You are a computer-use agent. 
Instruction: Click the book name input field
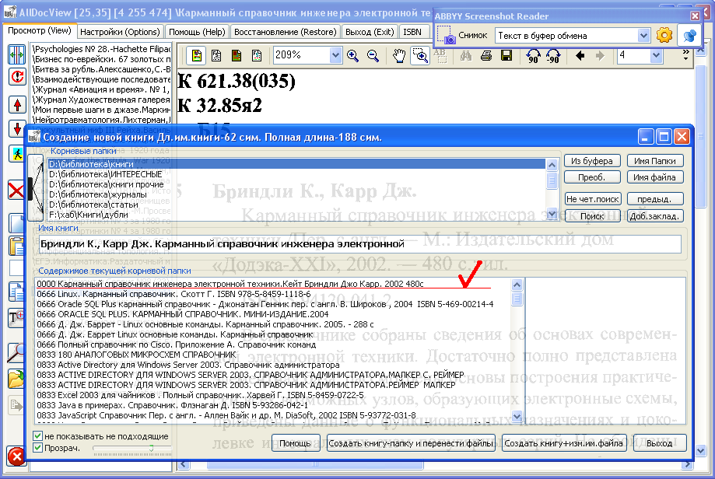(360, 244)
